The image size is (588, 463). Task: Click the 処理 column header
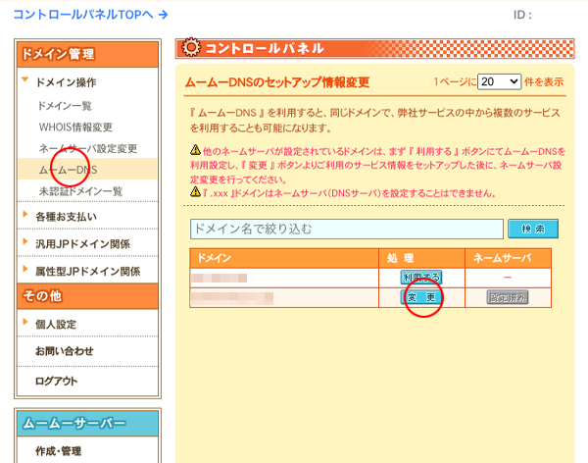[421, 258]
